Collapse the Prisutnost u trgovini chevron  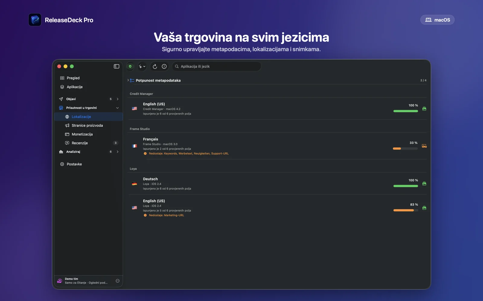117,108
